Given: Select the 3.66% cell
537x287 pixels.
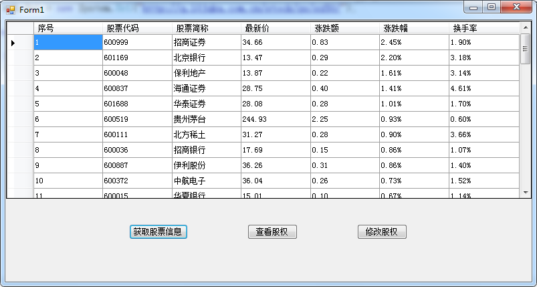Looking at the screenshot, I should [x=484, y=134].
